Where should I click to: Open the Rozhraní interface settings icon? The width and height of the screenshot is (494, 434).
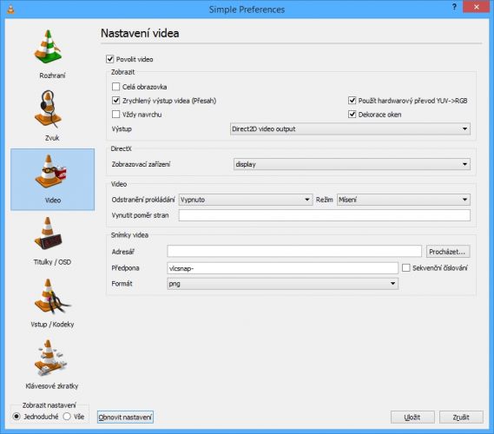(x=48, y=47)
